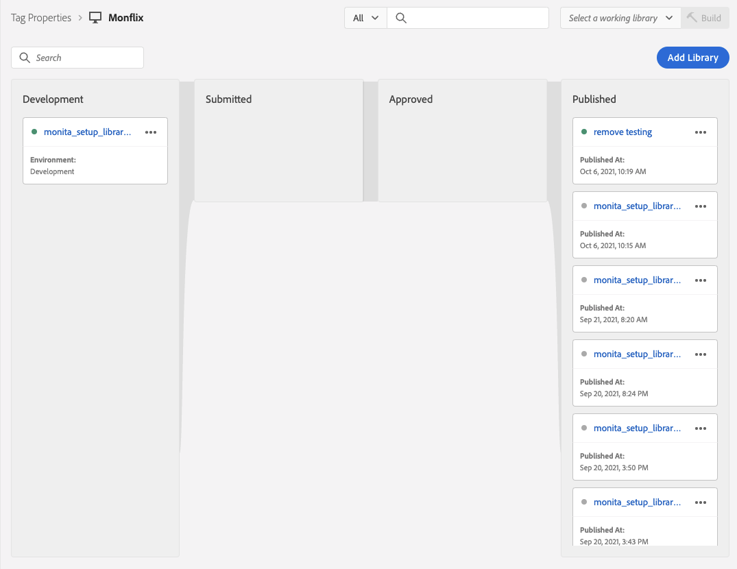This screenshot has height=569, width=737.
Task: Click the gray status dot on the Oct 6 library
Action: [x=584, y=206]
